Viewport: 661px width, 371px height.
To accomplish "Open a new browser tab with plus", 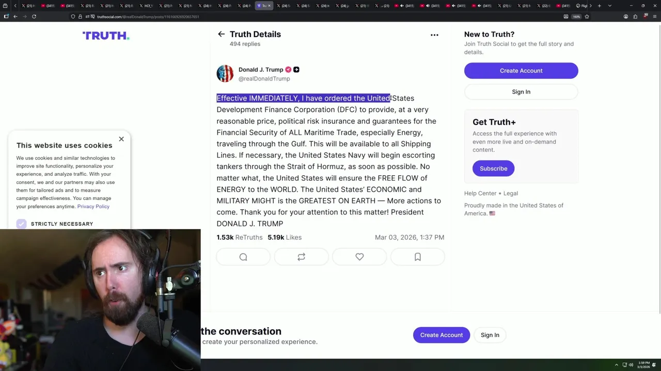I will pos(600,6).
